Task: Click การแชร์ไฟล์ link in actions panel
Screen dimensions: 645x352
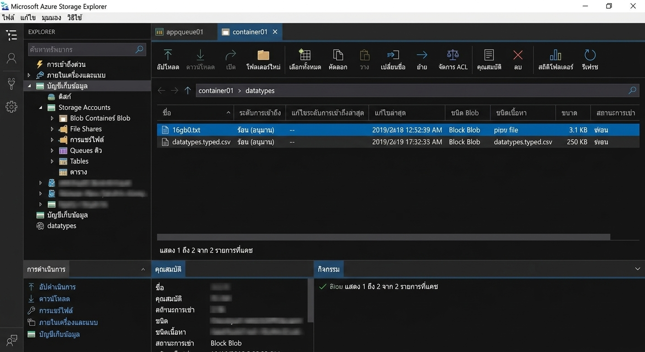Action: (x=56, y=311)
